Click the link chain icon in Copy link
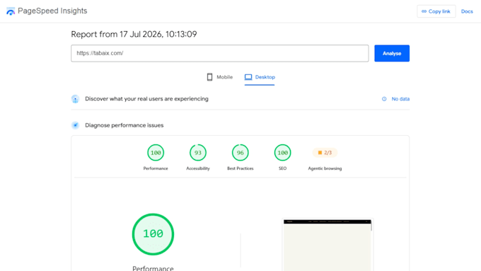This screenshot has height=271, width=481. point(424,11)
